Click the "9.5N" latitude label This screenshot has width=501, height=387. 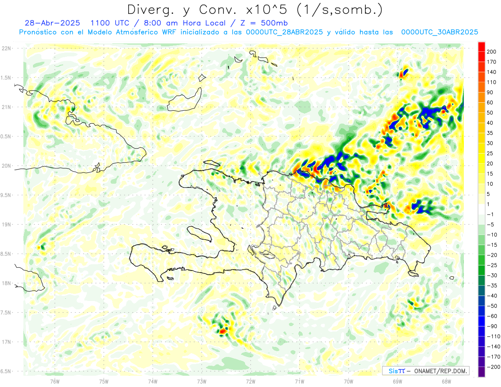[x=6, y=195]
